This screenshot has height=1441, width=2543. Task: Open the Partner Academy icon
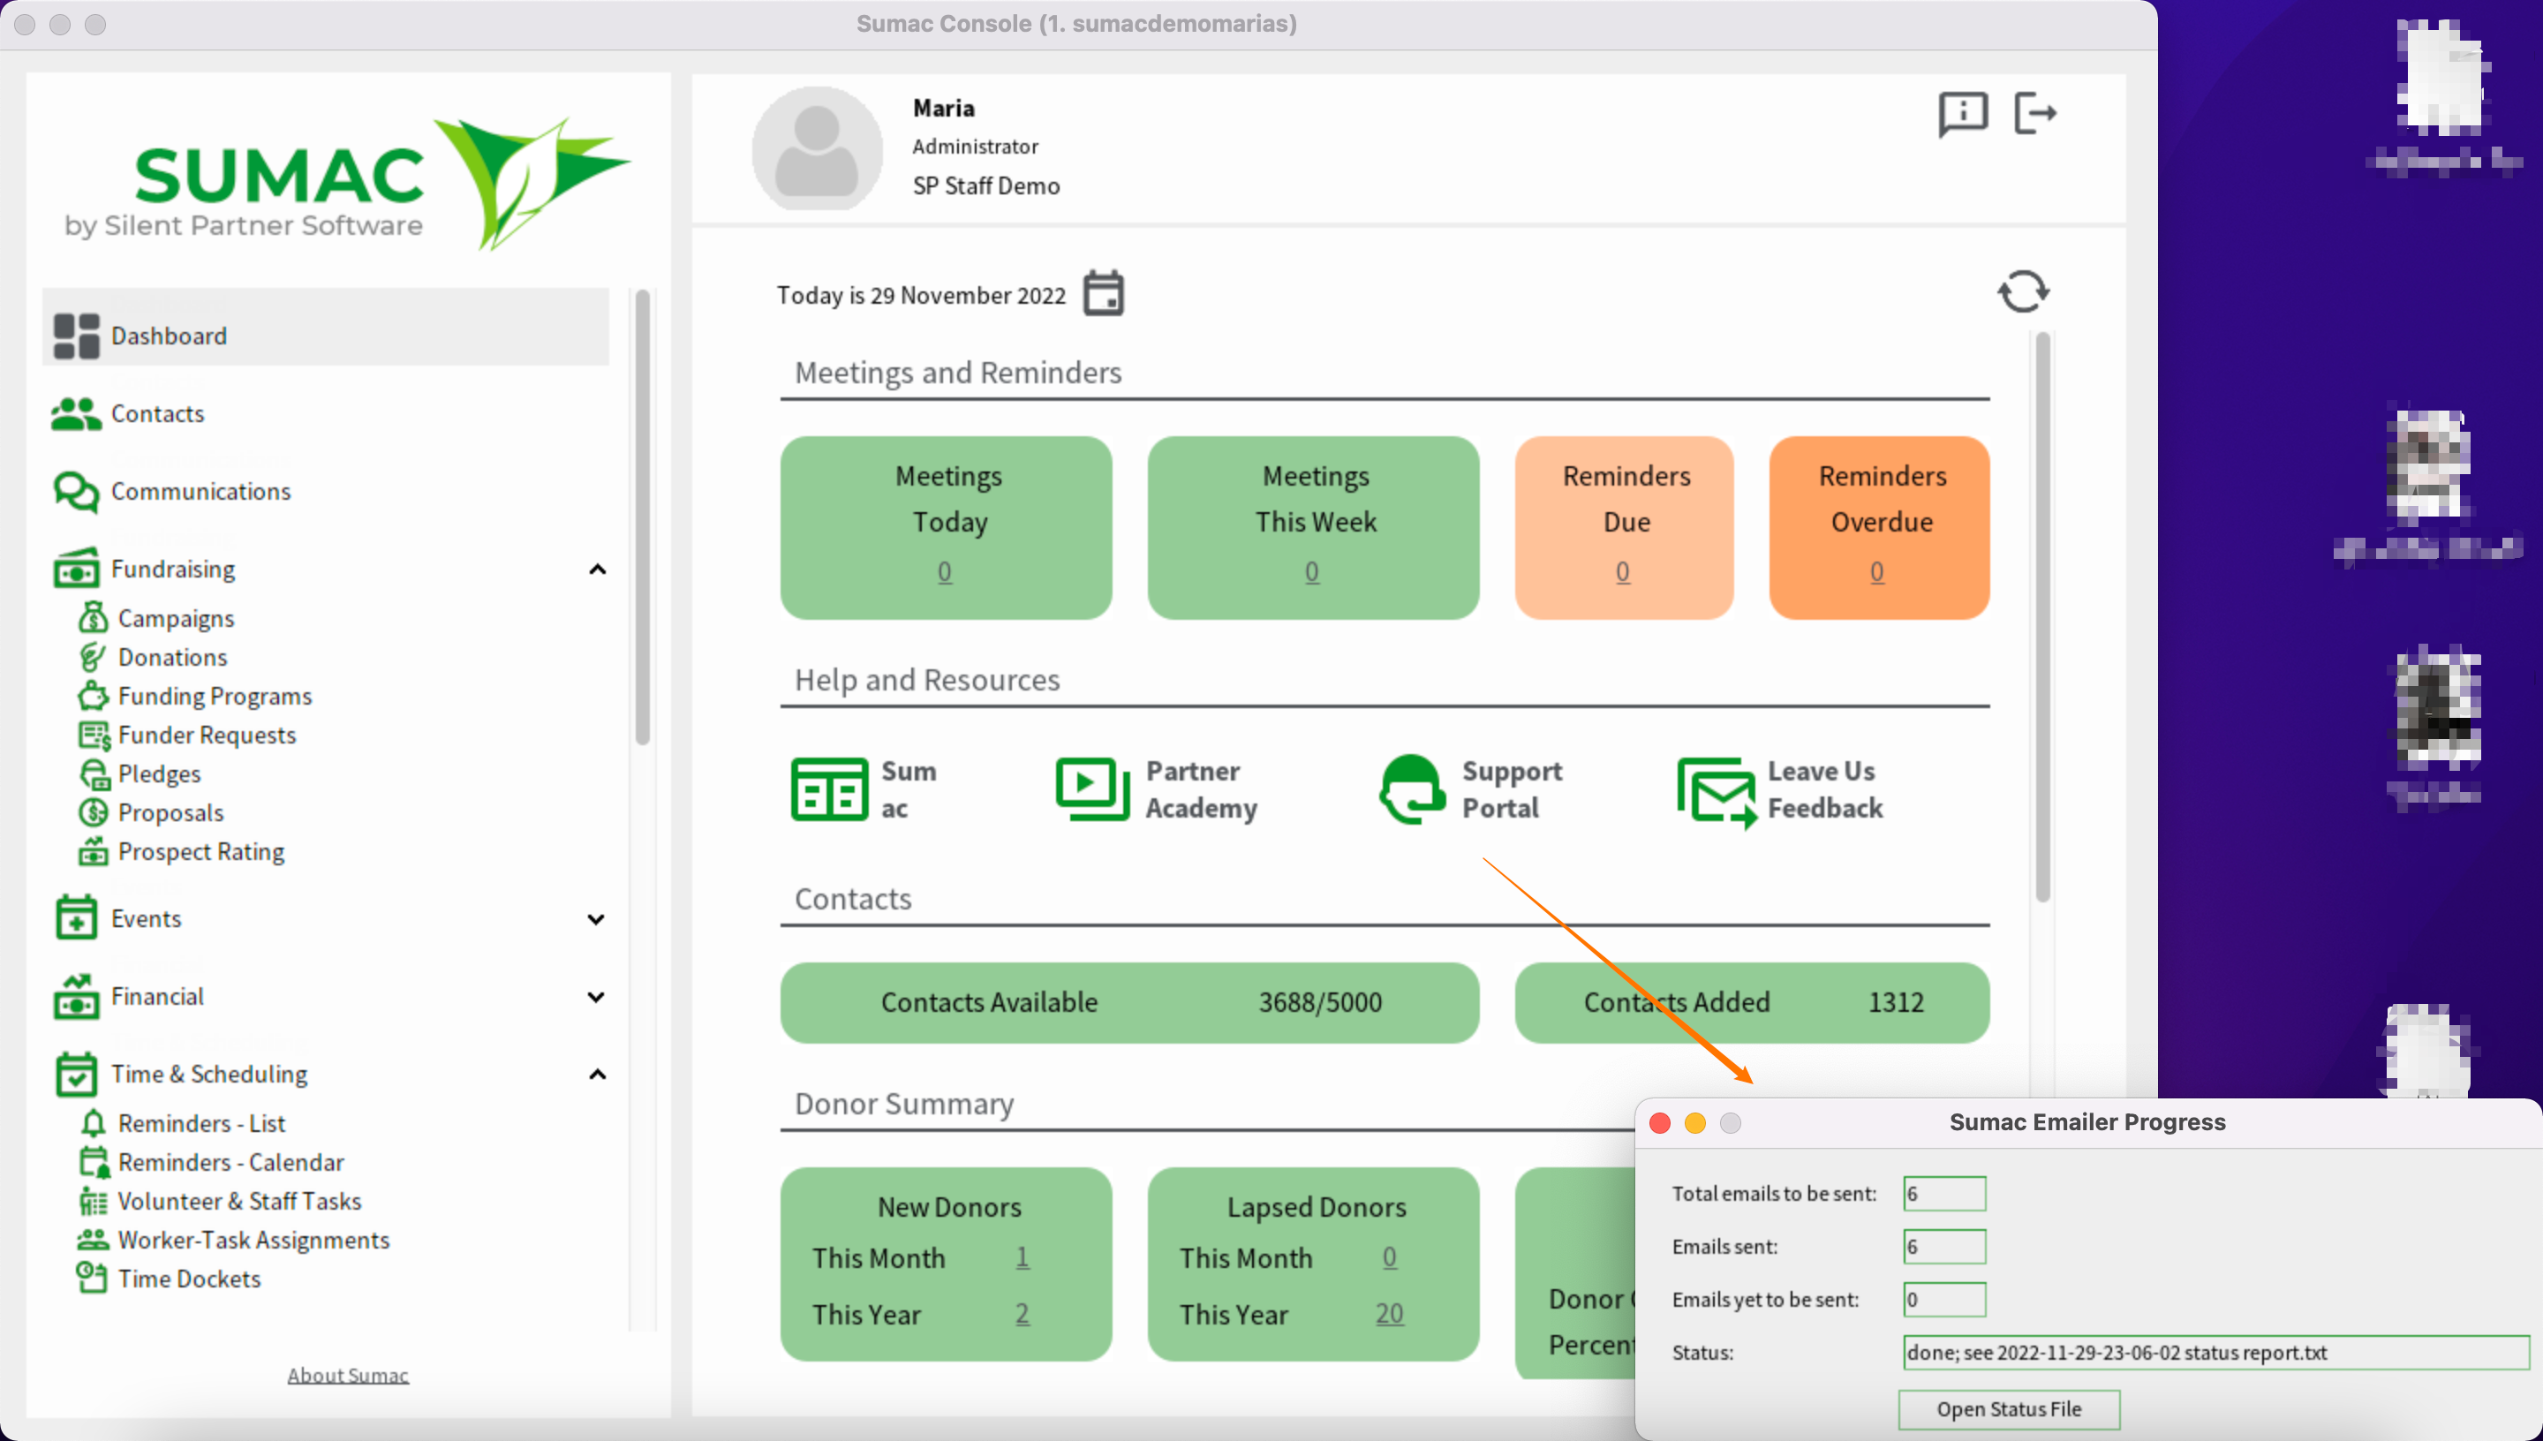1092,788
